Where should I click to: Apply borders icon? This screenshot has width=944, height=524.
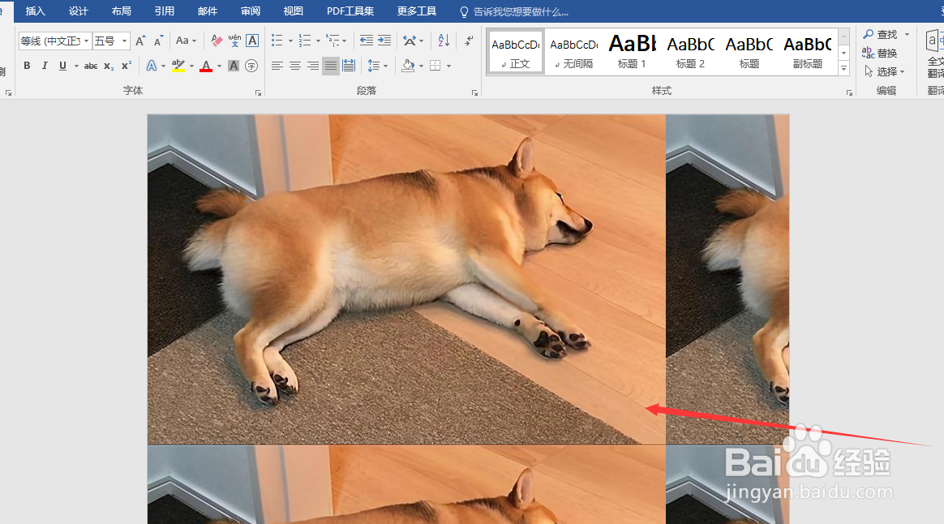[x=436, y=66]
